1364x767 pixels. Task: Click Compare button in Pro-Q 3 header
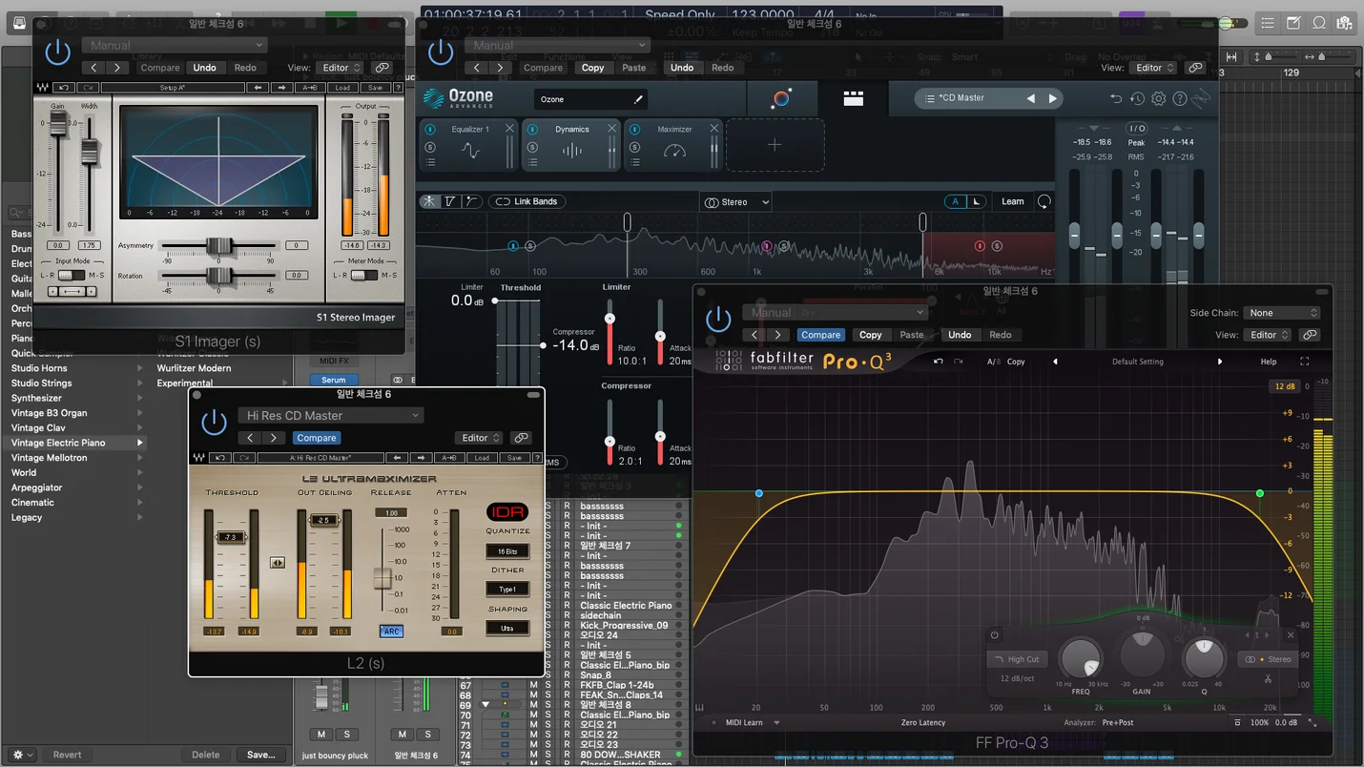coord(820,335)
